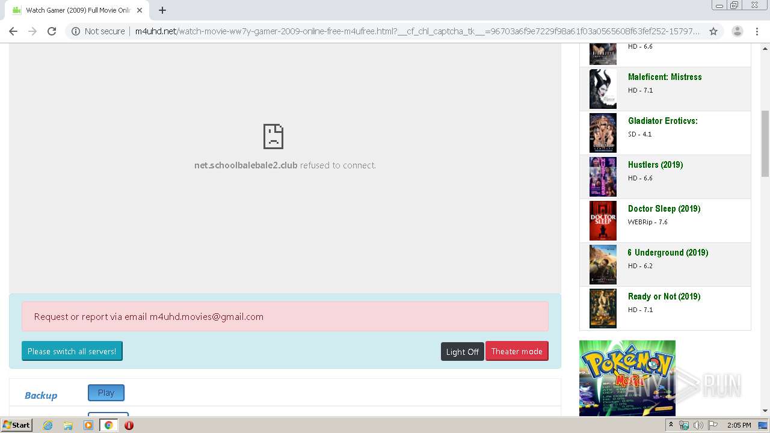This screenshot has height=433, width=770.
Task: Click the network tray icon
Action: (x=684, y=425)
